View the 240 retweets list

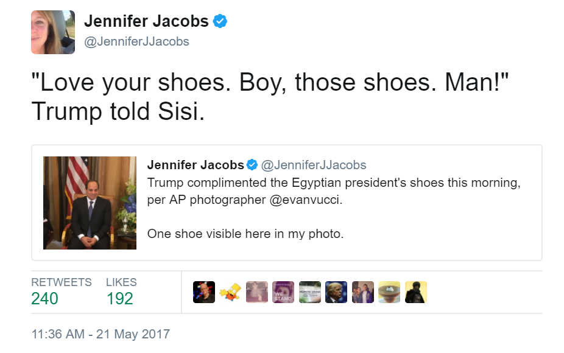(45, 298)
